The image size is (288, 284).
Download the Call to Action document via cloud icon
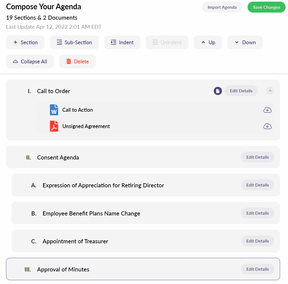(x=268, y=110)
